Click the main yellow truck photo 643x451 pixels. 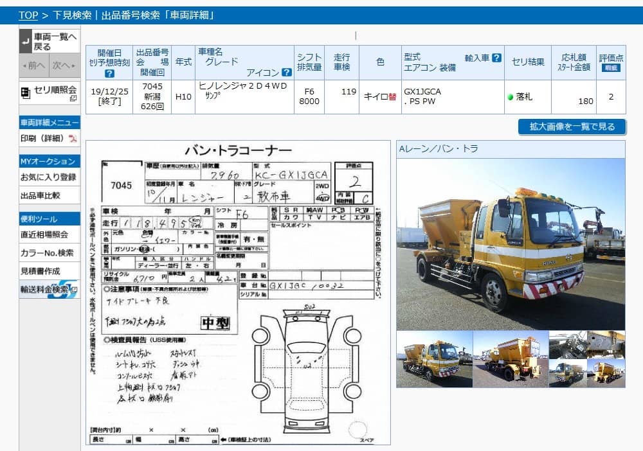[x=511, y=244]
